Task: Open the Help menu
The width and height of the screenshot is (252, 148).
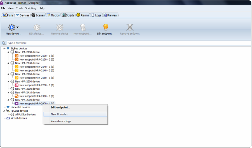Action: 41,8
